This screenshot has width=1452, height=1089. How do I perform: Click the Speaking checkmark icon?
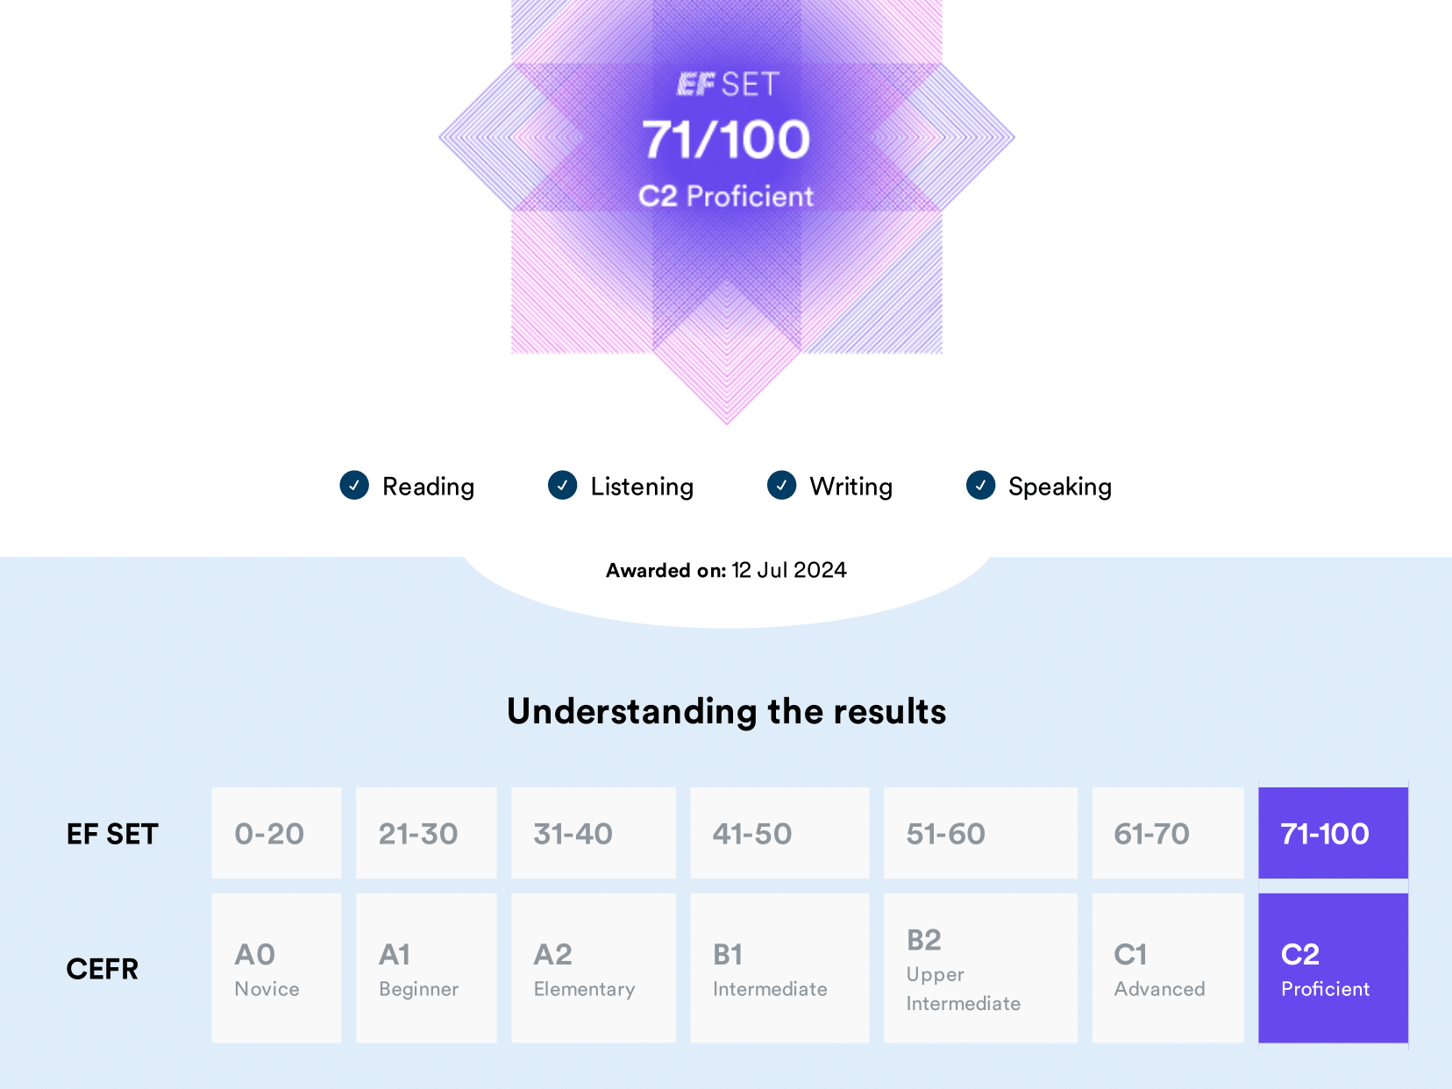(x=980, y=485)
